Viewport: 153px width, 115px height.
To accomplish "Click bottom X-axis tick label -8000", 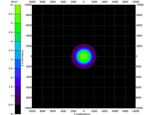I will (x=125, y=111).
